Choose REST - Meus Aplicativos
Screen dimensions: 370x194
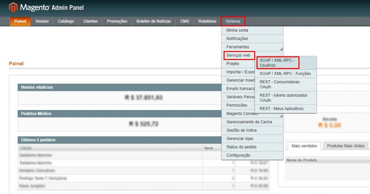coord(286,109)
